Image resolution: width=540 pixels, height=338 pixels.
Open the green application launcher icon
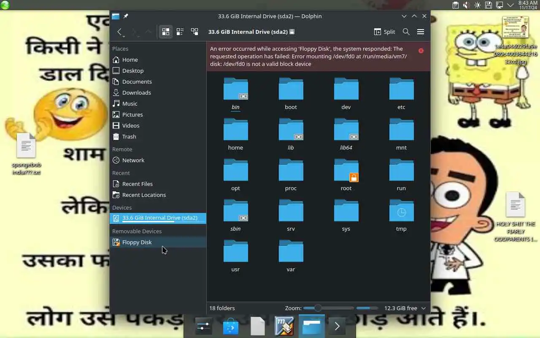pos(5,5)
